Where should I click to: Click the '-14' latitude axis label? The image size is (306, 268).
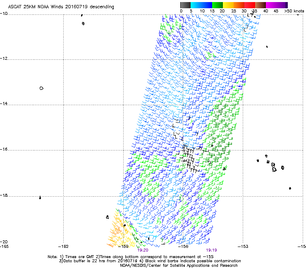click(4, 104)
